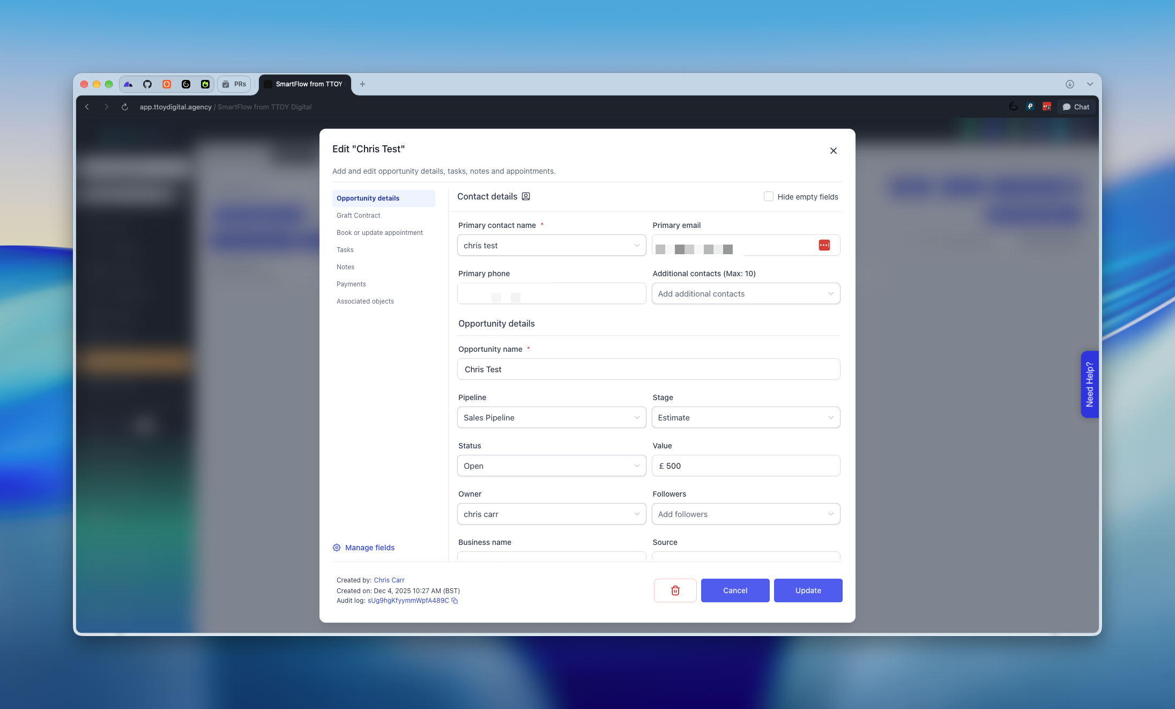The width and height of the screenshot is (1175, 709).
Task: Click the red password manager icon in email field
Action: [x=824, y=245]
